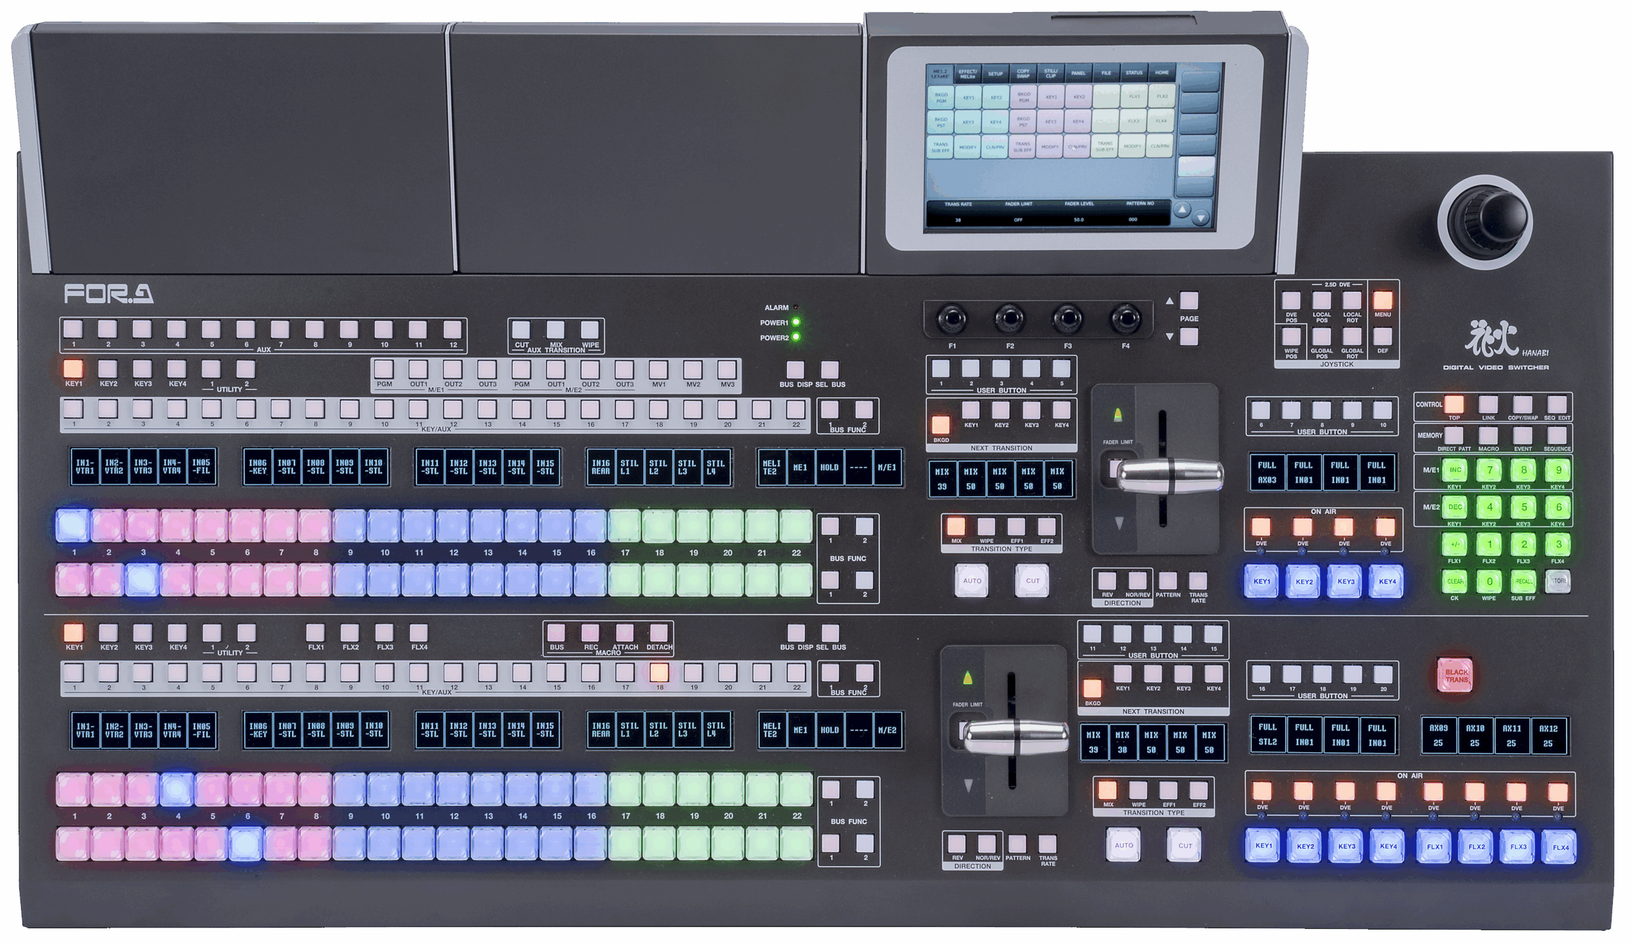The height and width of the screenshot is (943, 1632).
Task: Toggle the CONTROL LINK button
Action: 1489,405
